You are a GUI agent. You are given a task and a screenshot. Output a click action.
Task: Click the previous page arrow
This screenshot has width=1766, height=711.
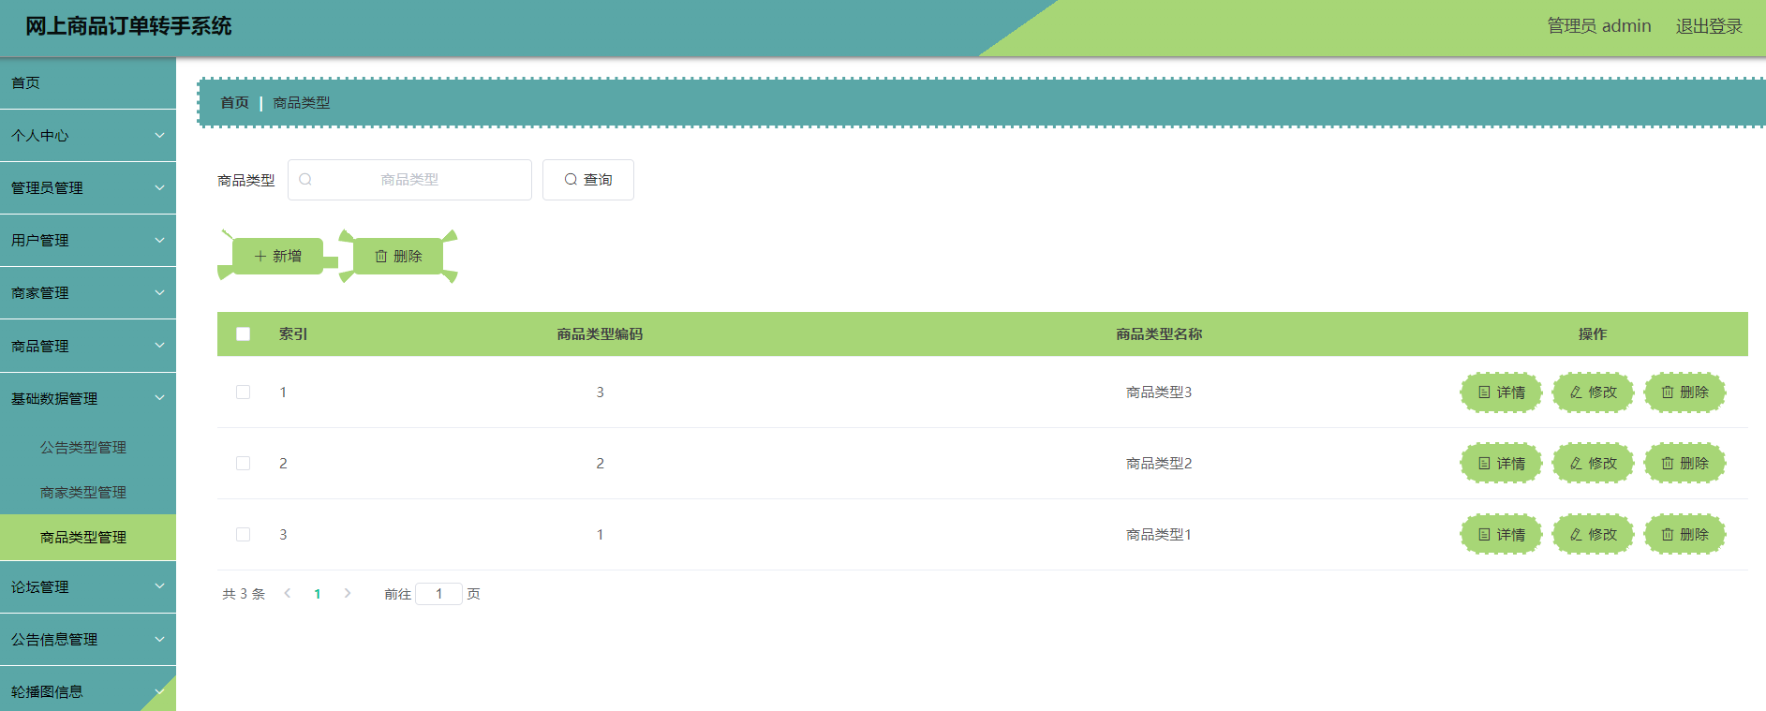point(288,593)
